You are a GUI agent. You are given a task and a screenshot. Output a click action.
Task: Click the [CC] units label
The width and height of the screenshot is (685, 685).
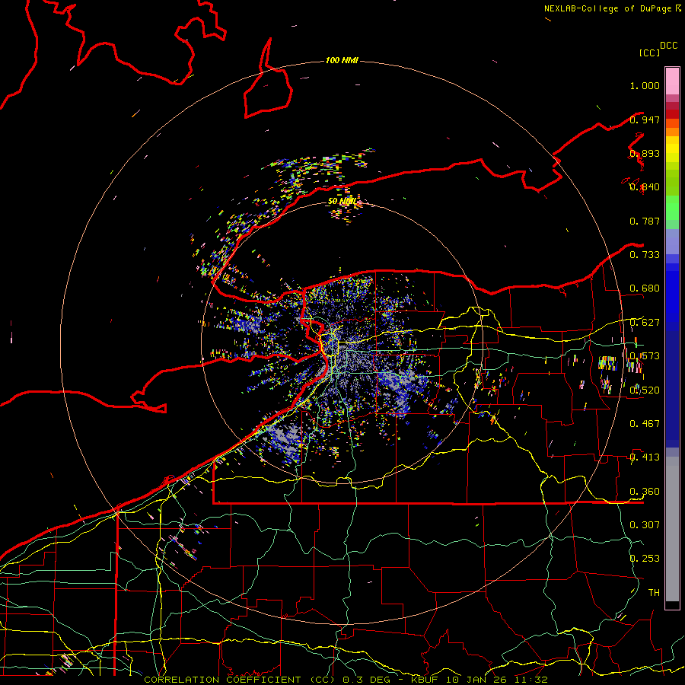tap(650, 53)
